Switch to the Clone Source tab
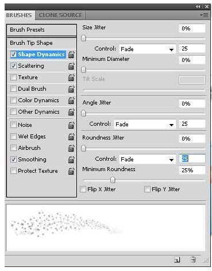Image resolution: width=212 pixels, height=271 pixels. [60, 16]
